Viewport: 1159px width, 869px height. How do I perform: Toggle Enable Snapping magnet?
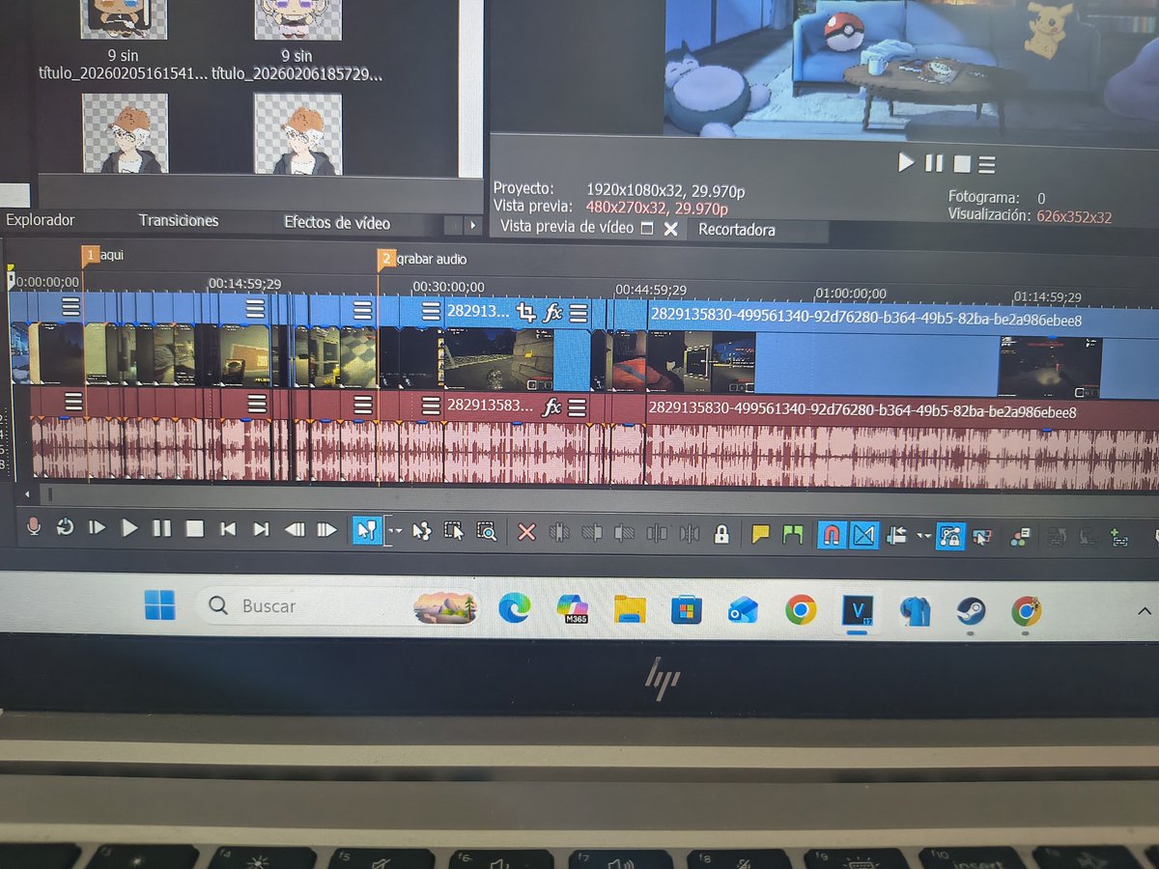coord(832,534)
